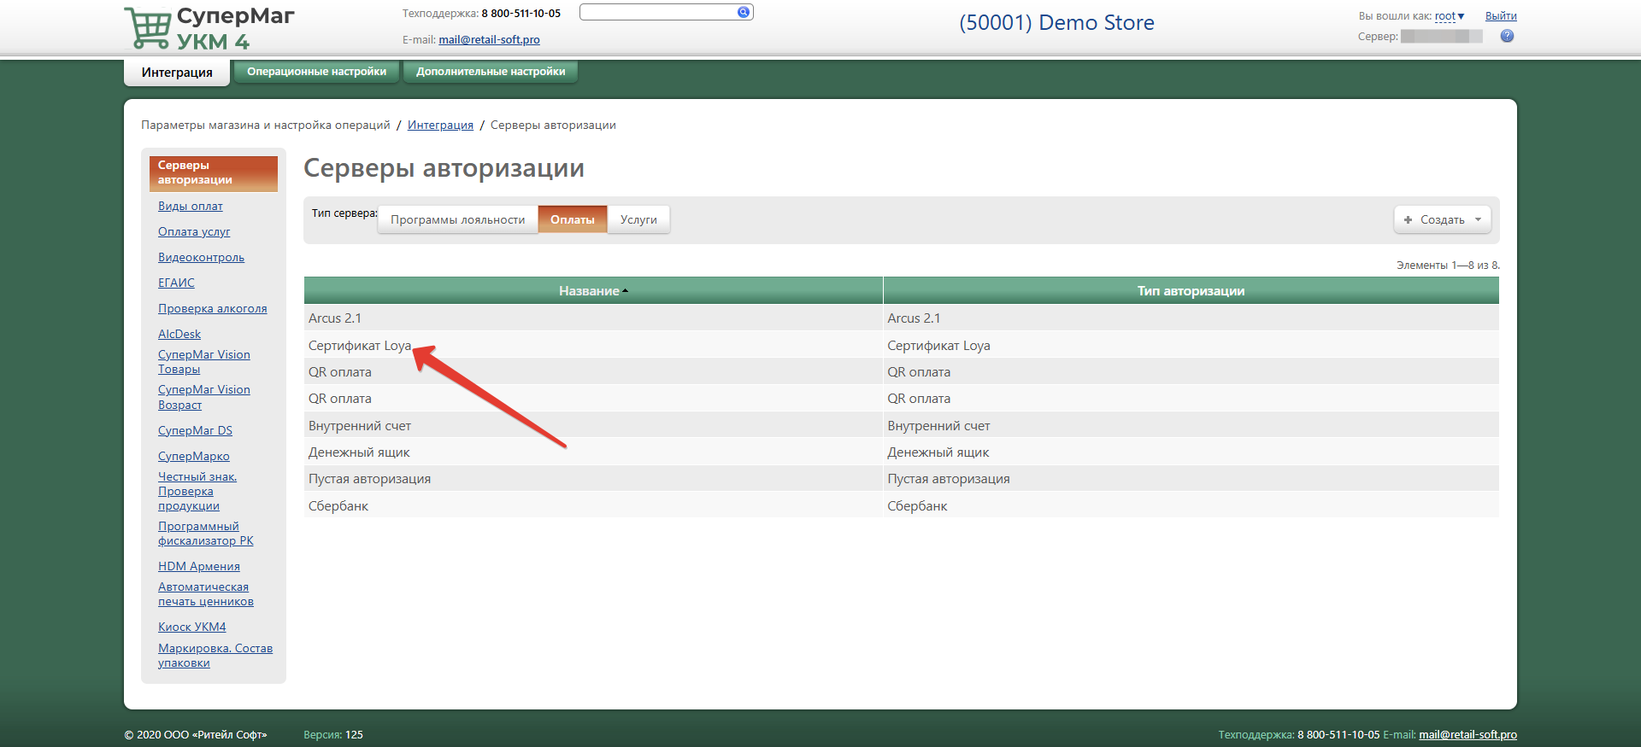This screenshot has height=747, width=1641.
Task: Click Интеграция breadcrumb link
Action: 440,125
